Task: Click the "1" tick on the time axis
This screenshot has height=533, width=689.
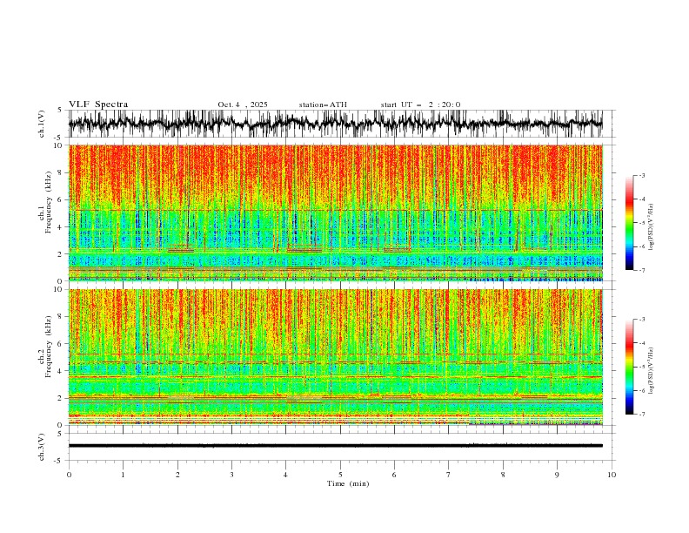Action: [123, 475]
